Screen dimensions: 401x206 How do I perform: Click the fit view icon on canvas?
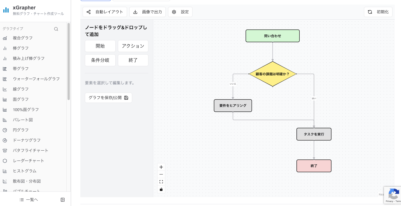coord(161,182)
